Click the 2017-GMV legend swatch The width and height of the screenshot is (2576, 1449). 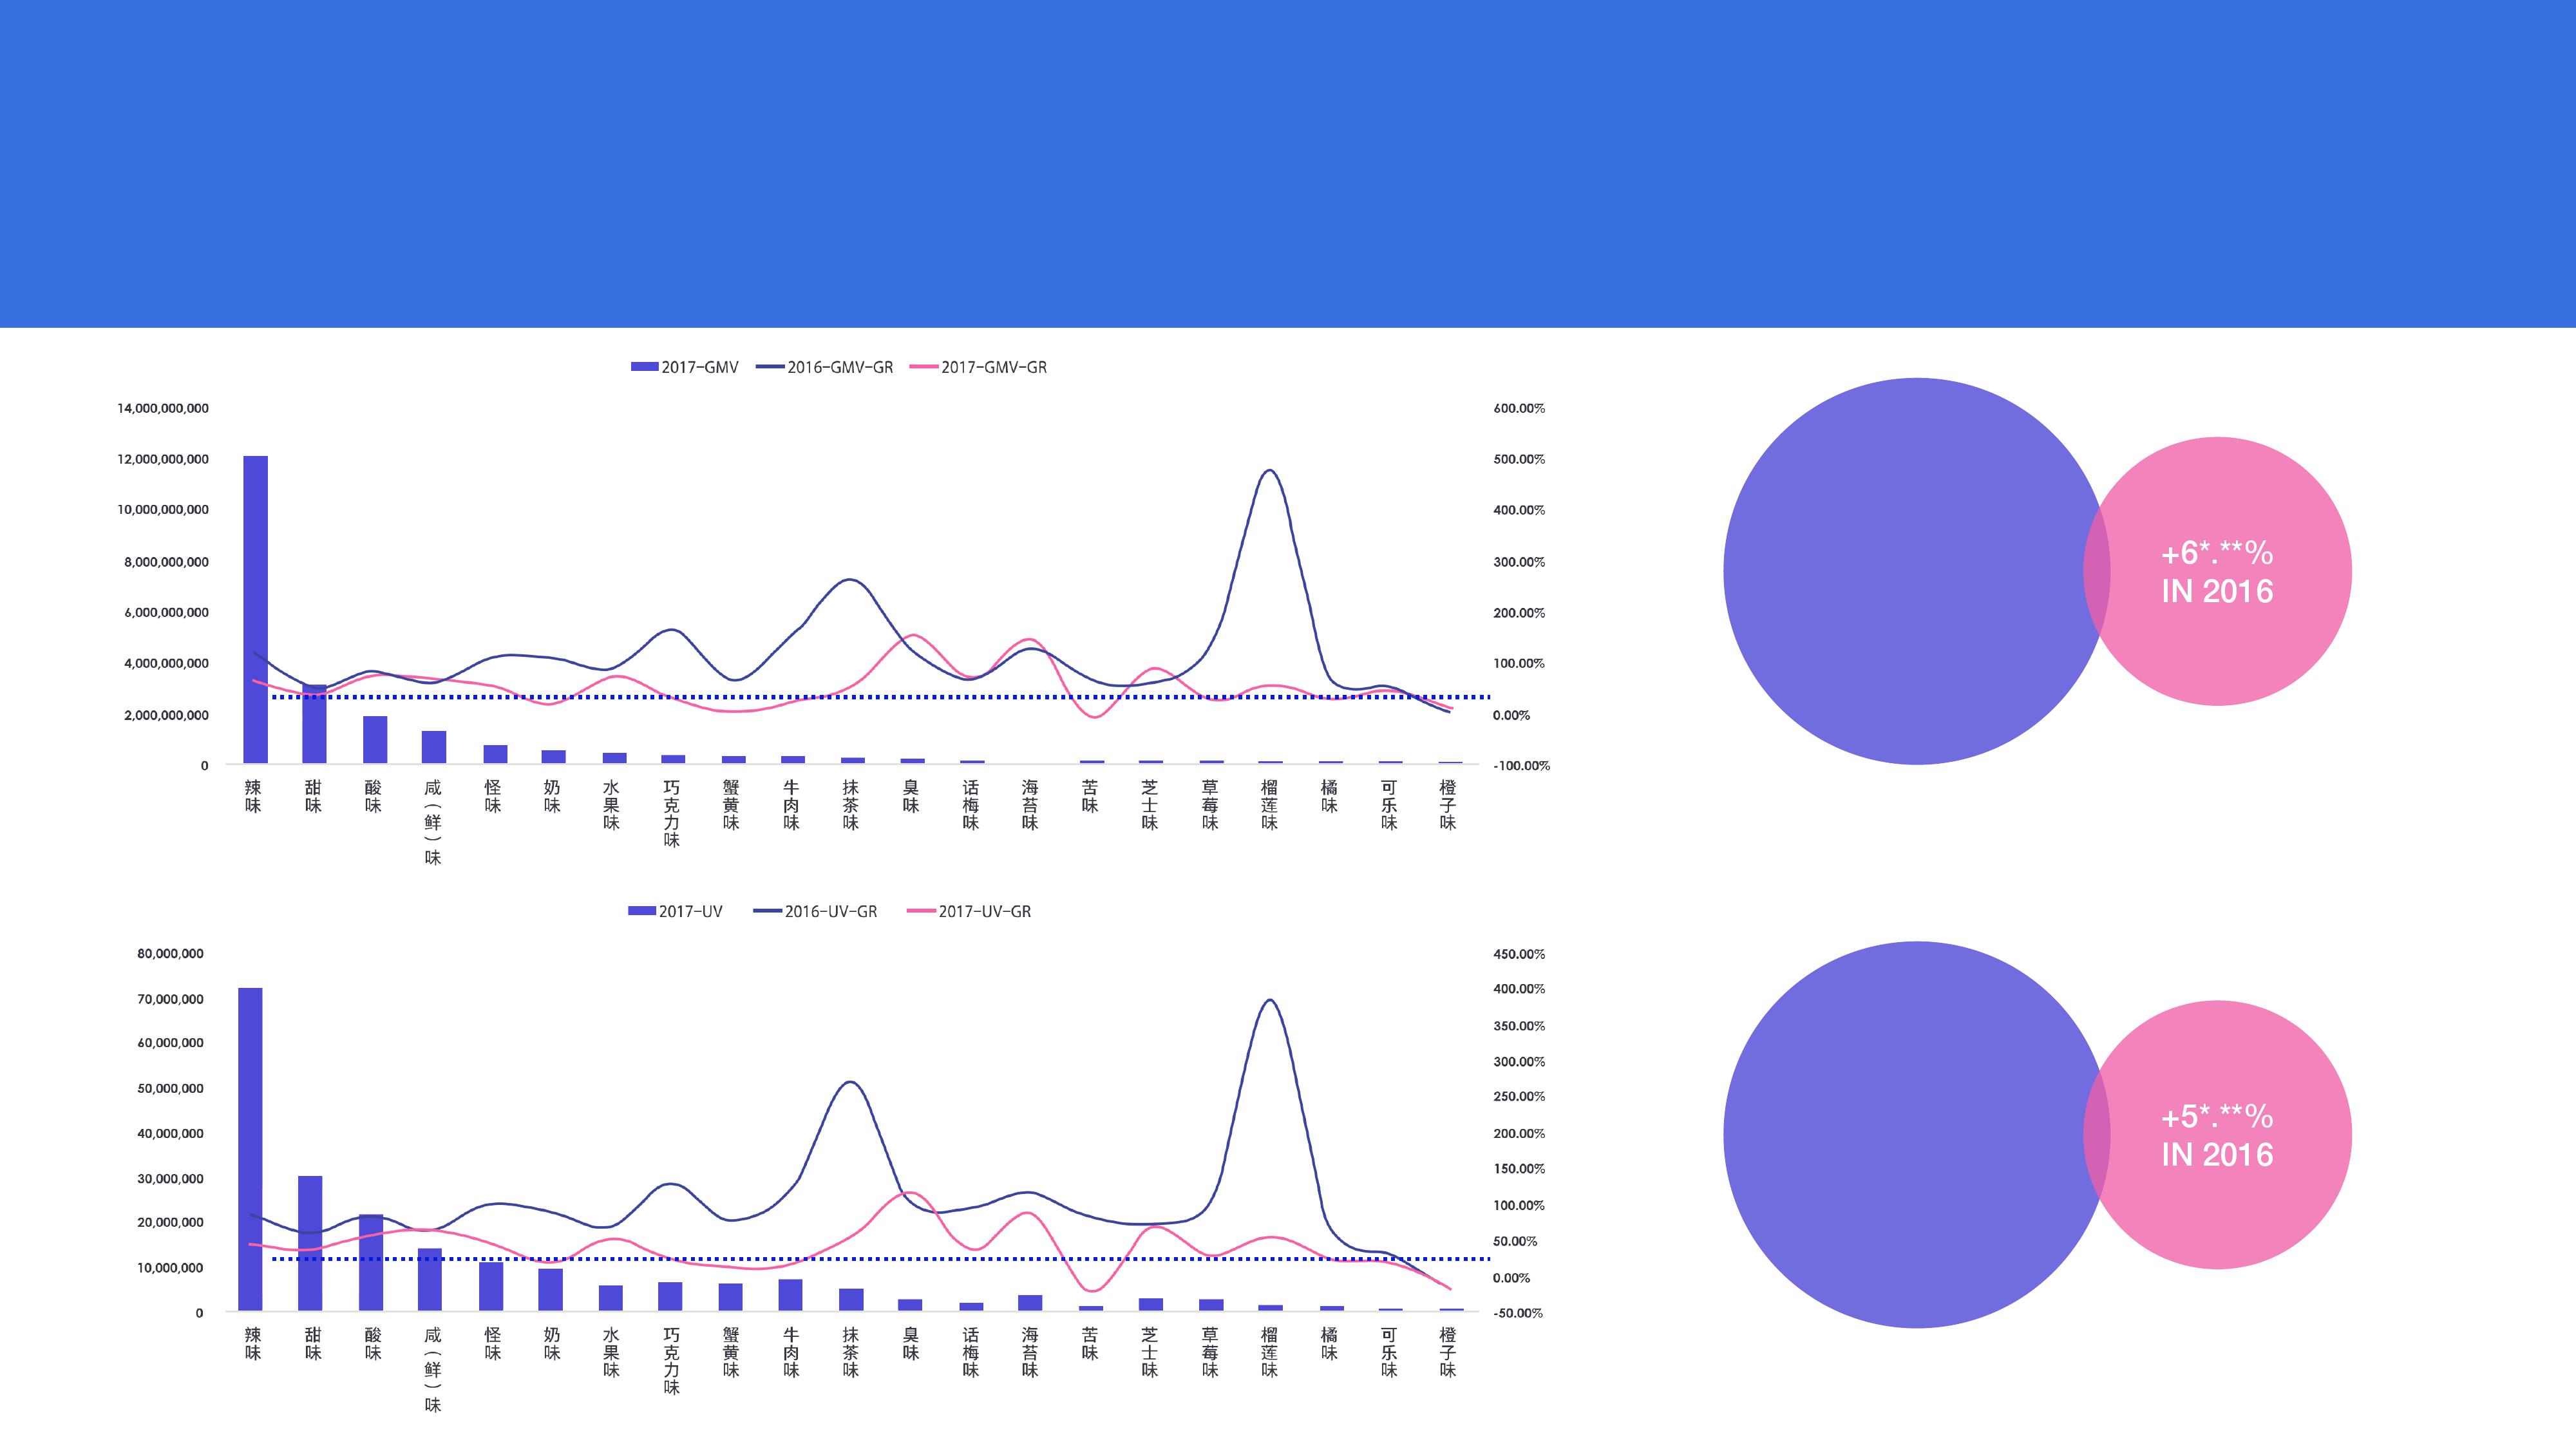[644, 367]
